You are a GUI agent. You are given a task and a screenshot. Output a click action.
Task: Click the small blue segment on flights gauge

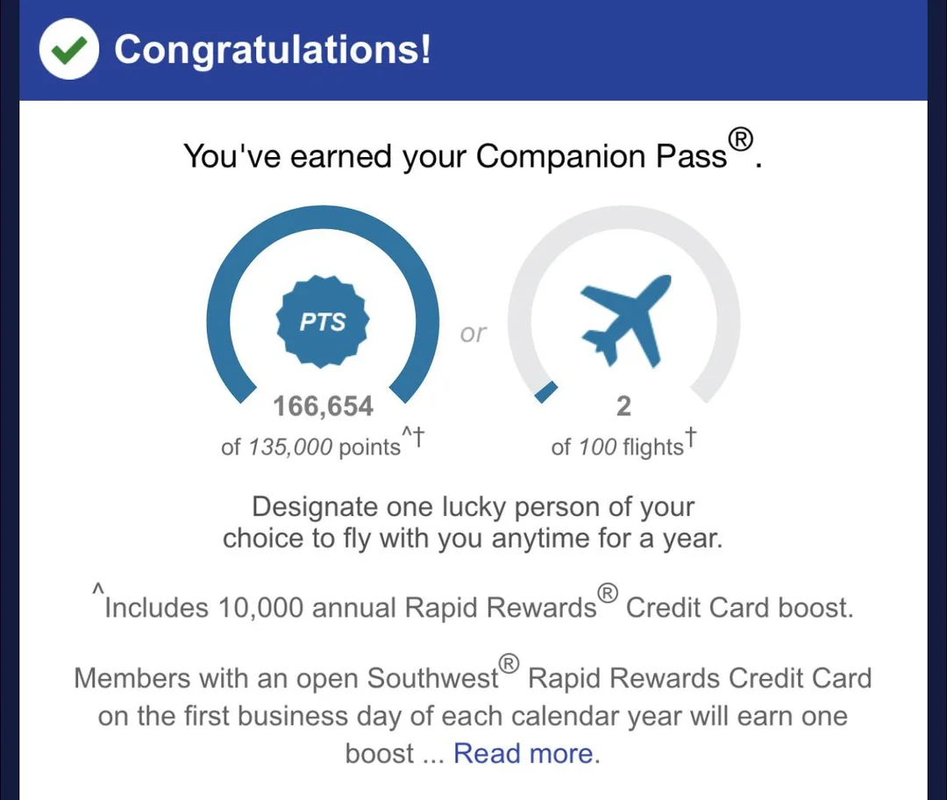pyautogui.click(x=545, y=392)
